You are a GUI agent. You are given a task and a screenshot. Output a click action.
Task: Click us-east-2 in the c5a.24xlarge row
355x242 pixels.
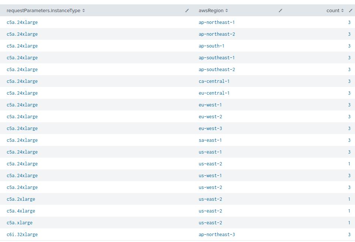[x=210, y=164]
